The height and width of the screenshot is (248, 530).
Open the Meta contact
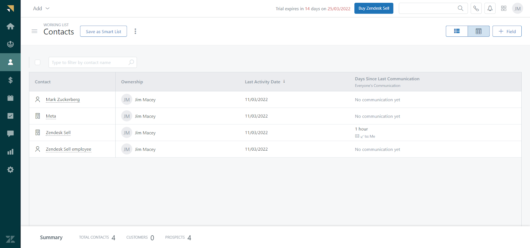[51, 116]
